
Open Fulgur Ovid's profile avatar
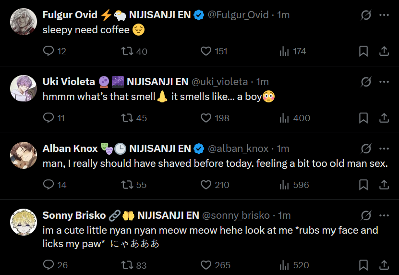point(24,22)
